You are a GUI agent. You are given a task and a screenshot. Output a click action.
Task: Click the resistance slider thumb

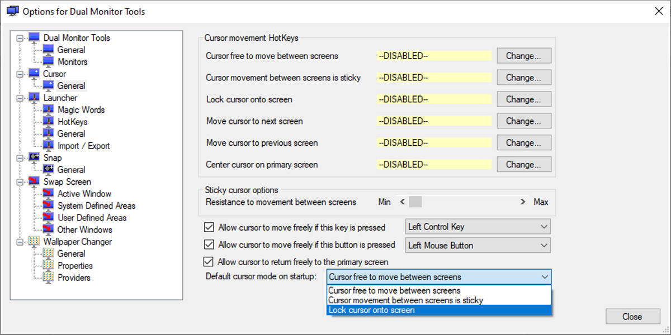[x=415, y=202]
